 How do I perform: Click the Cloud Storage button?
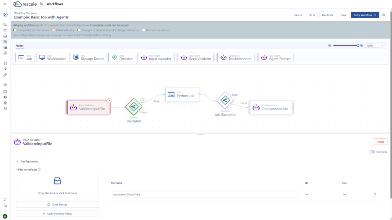pos(57,204)
